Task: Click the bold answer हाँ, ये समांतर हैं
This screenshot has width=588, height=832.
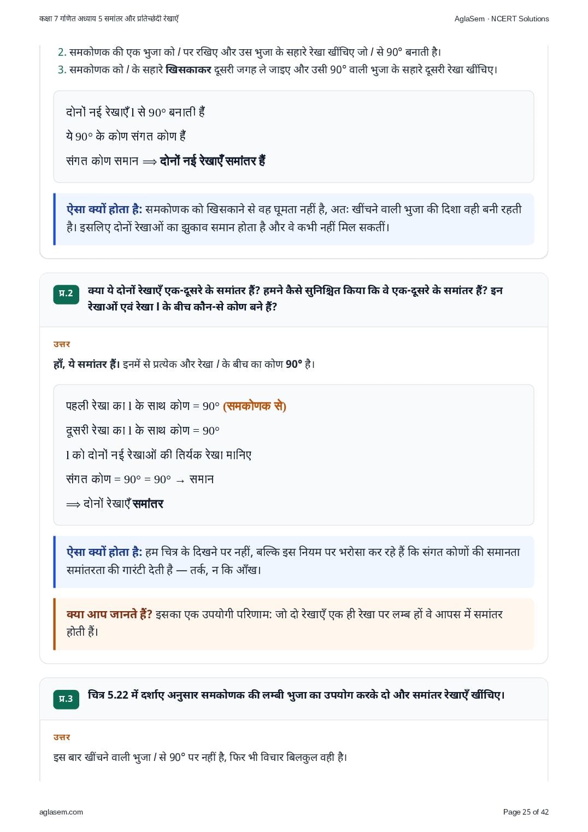Action: pyautogui.click(x=86, y=364)
